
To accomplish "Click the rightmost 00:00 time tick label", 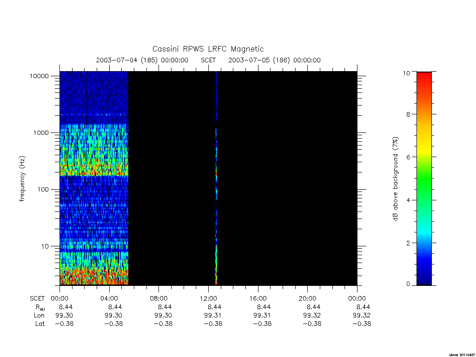I will pos(357,298).
